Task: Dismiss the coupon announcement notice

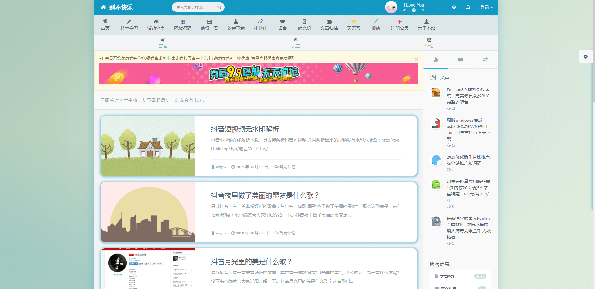Action: (416, 59)
